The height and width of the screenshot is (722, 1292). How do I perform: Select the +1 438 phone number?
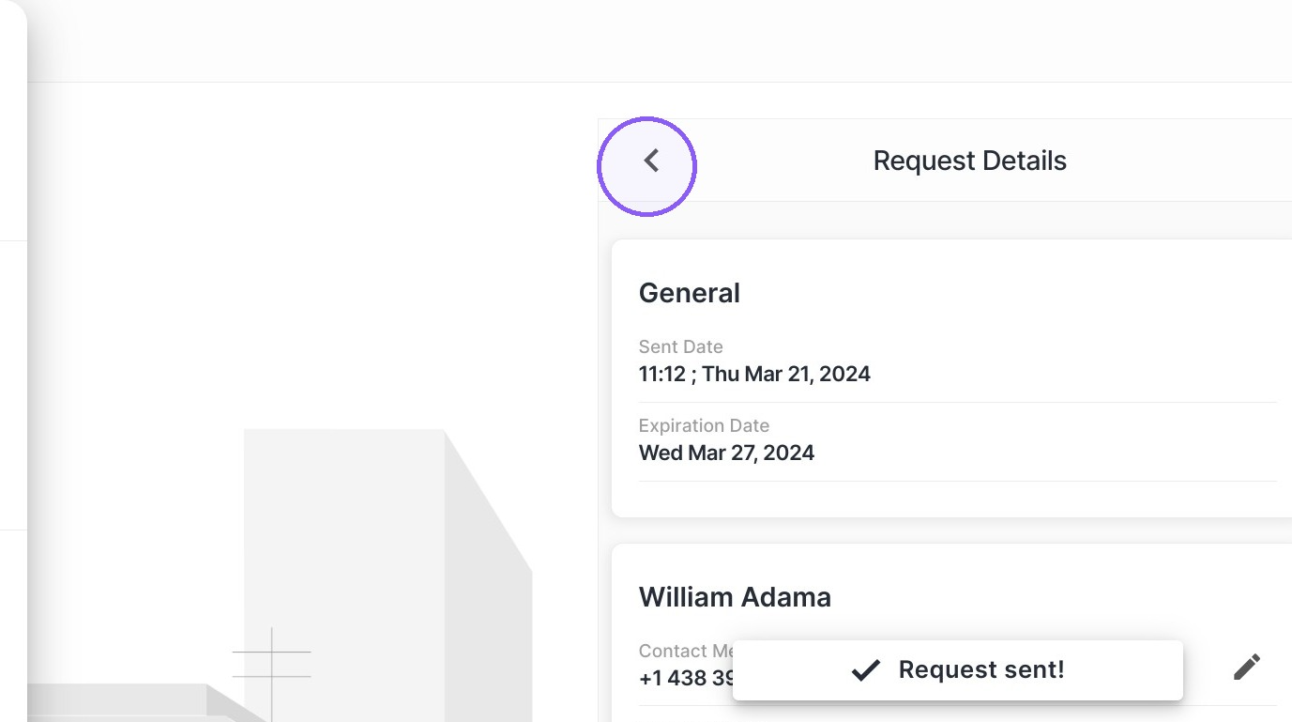(686, 678)
